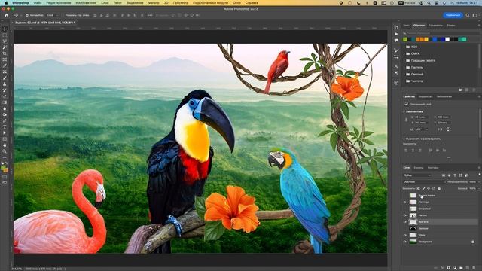The height and width of the screenshot is (271, 482).
Task: Expand the Чистота swatch folder
Action: pos(404,81)
